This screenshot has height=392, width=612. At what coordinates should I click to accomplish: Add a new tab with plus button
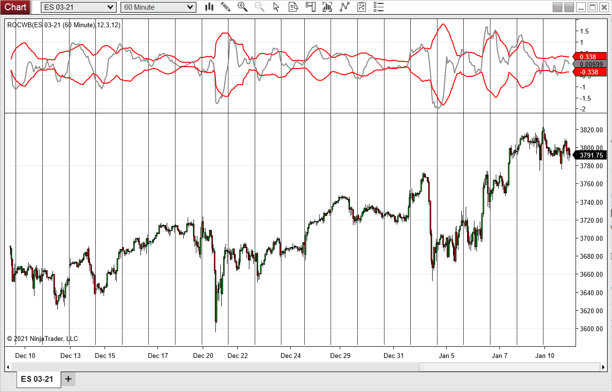[68, 379]
